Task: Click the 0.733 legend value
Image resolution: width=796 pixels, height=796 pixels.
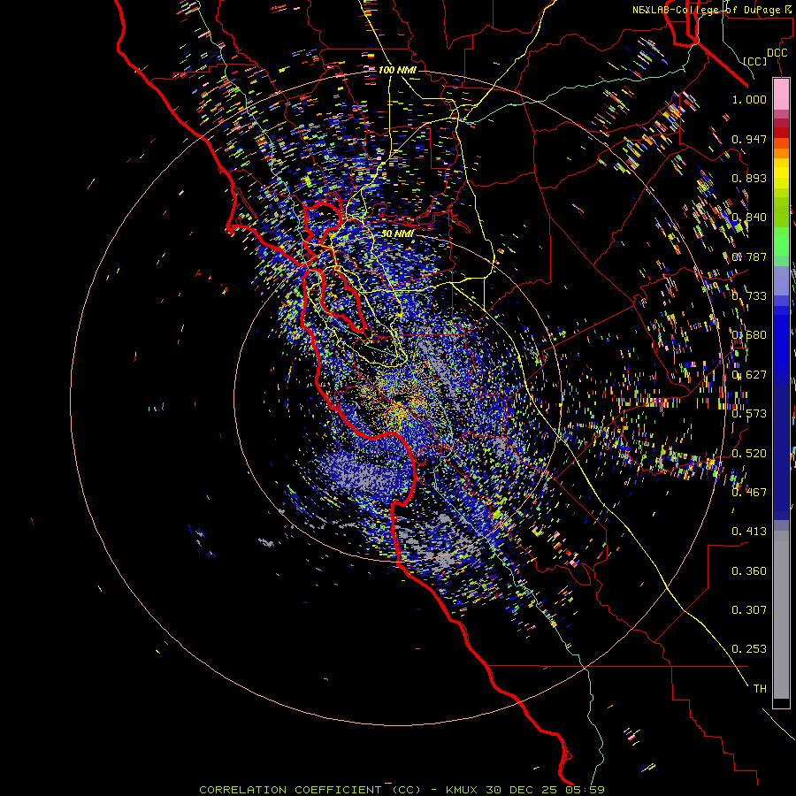Action: (x=749, y=296)
